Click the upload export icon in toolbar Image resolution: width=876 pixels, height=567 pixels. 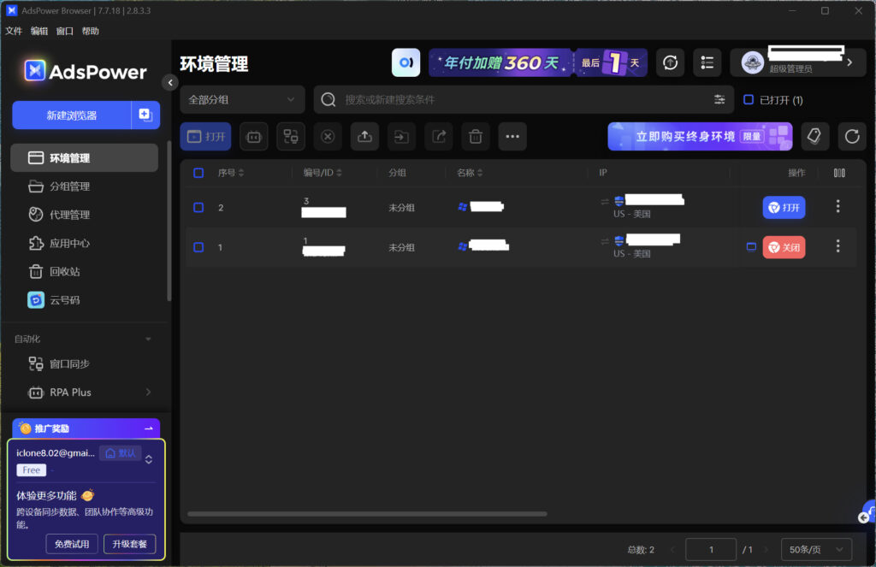(364, 137)
